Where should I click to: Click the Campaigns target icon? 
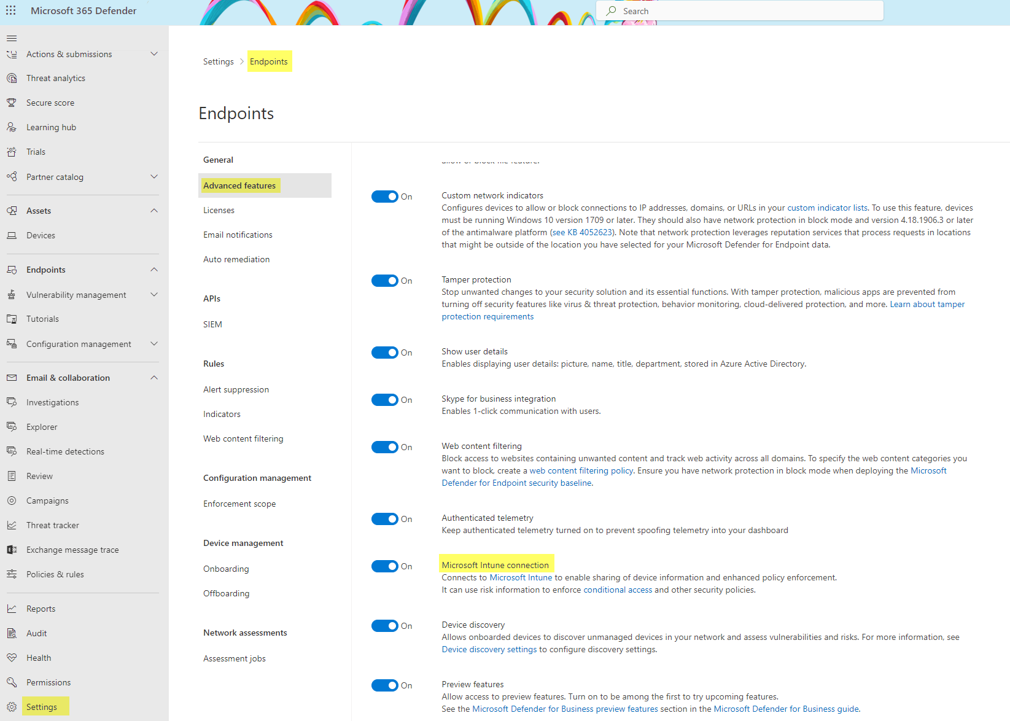pos(12,501)
